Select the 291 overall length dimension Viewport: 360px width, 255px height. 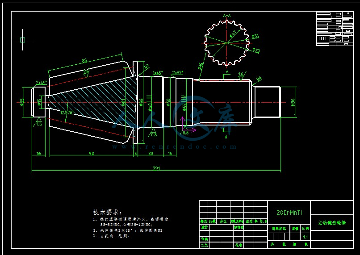point(156,168)
